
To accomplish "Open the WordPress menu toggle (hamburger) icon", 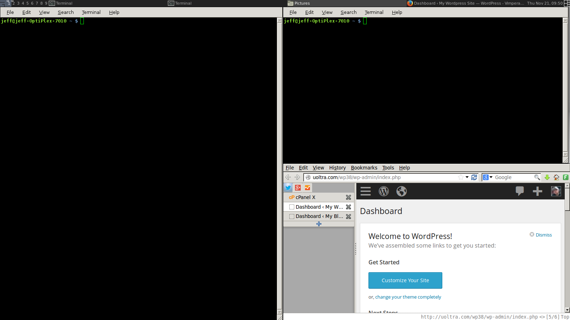I will pos(366,192).
